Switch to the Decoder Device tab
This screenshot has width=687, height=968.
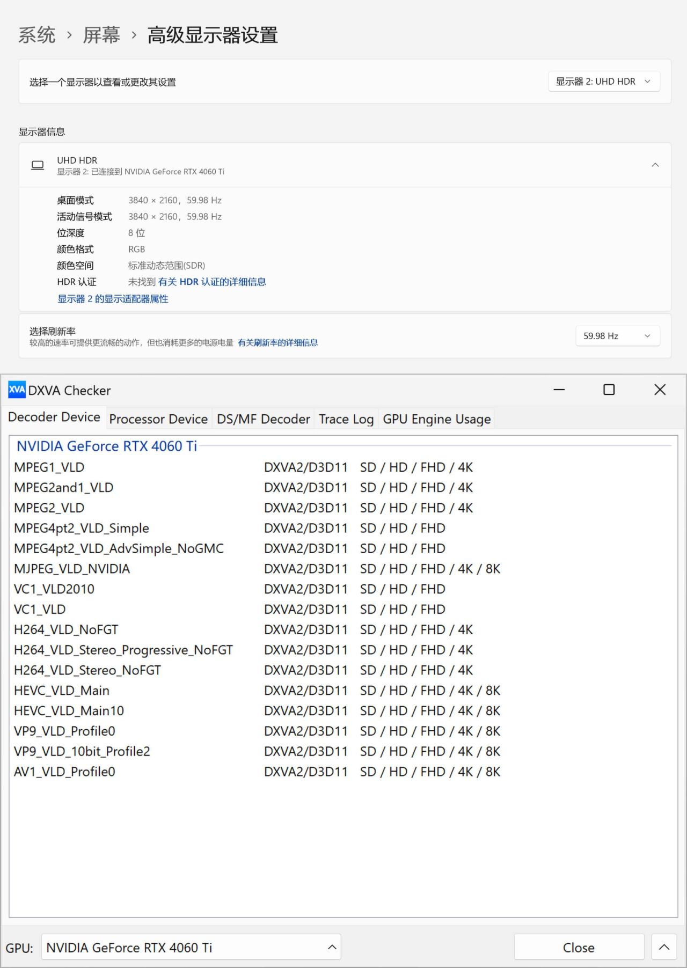tap(54, 417)
